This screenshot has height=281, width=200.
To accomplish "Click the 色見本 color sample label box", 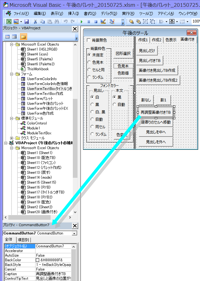I will pyautogui.click(x=123, y=66).
